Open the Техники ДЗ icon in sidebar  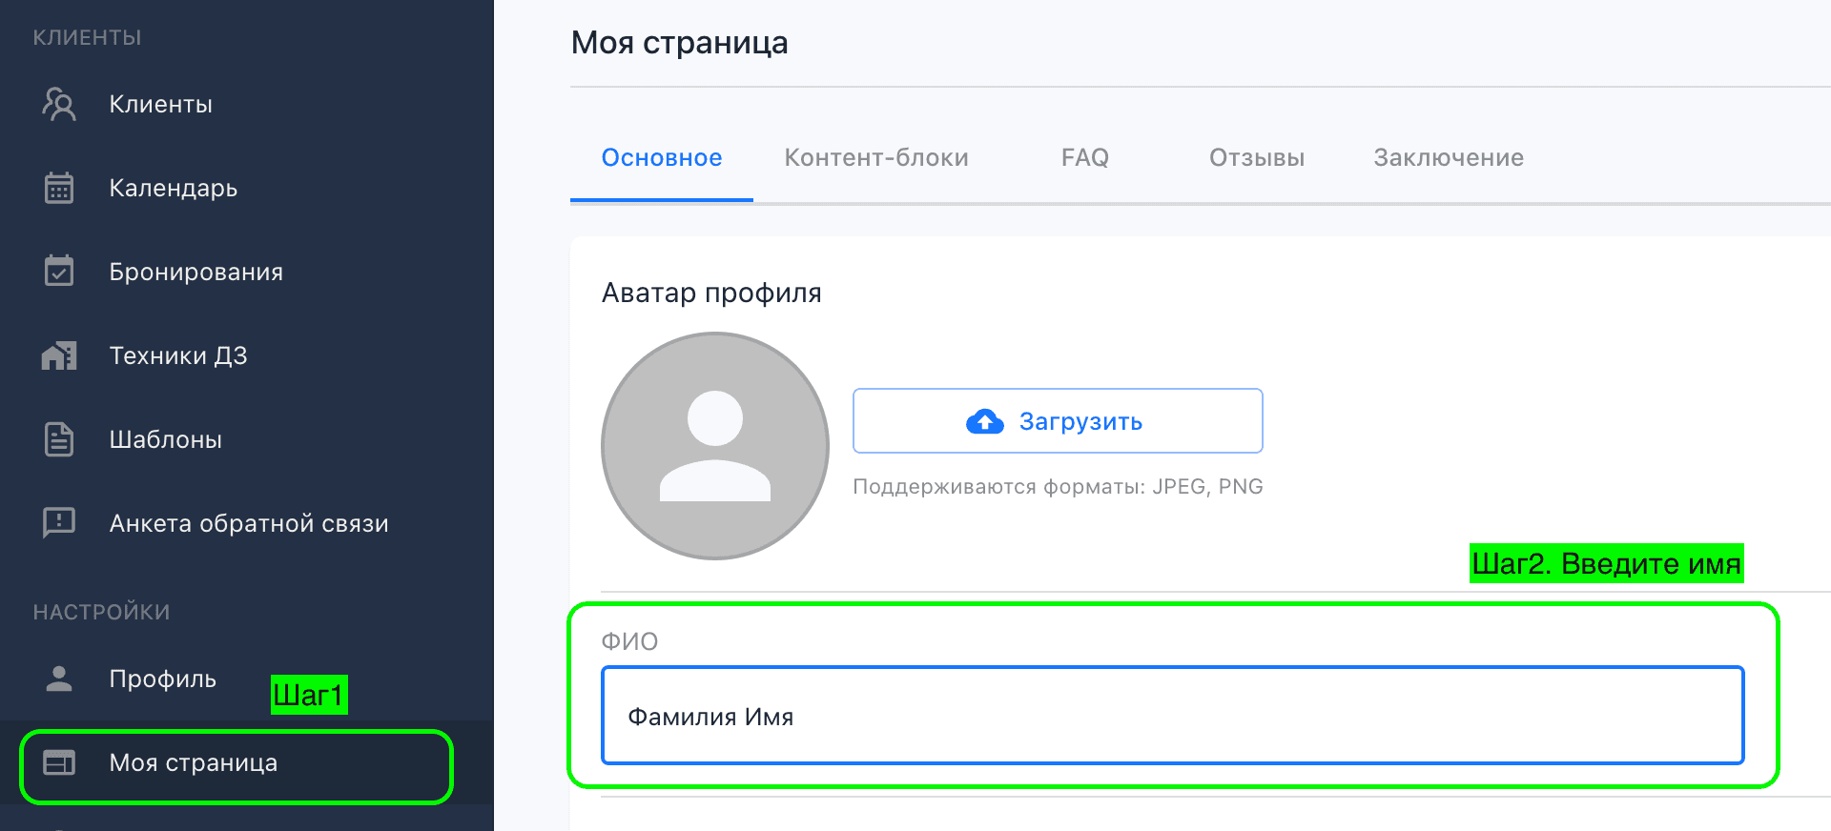59,355
